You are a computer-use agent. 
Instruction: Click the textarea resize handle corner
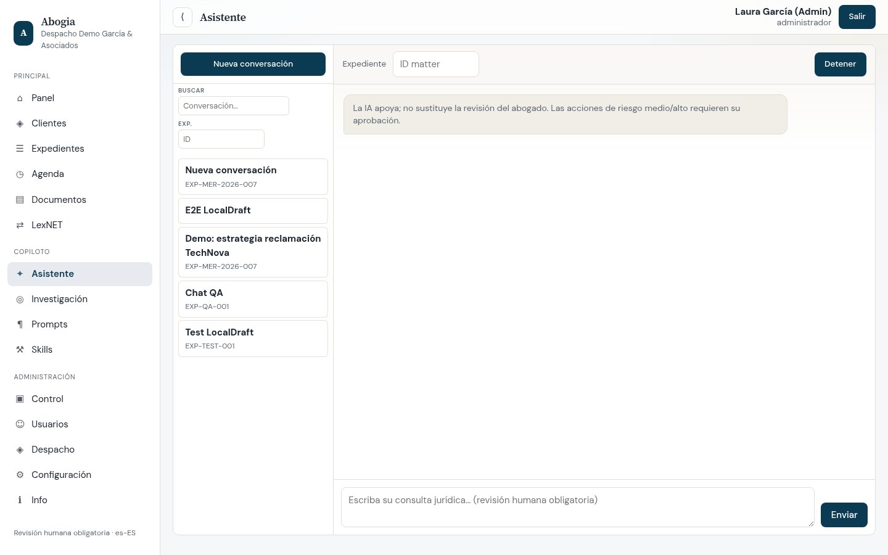(x=810, y=523)
